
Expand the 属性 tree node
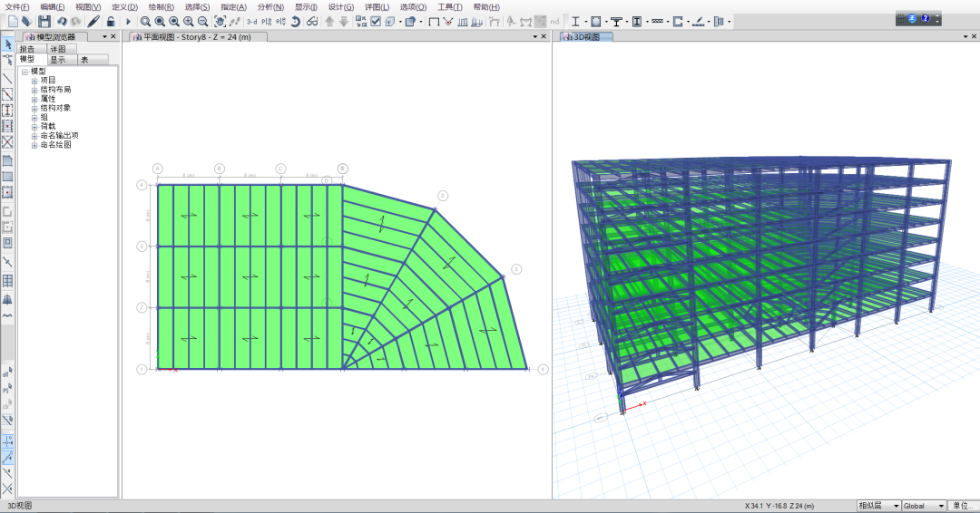[x=34, y=99]
